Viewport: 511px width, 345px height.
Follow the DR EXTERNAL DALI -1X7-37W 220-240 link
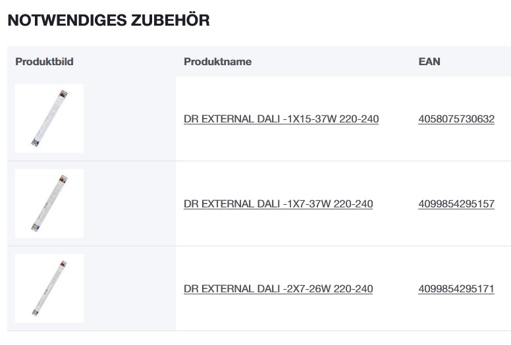pos(278,204)
